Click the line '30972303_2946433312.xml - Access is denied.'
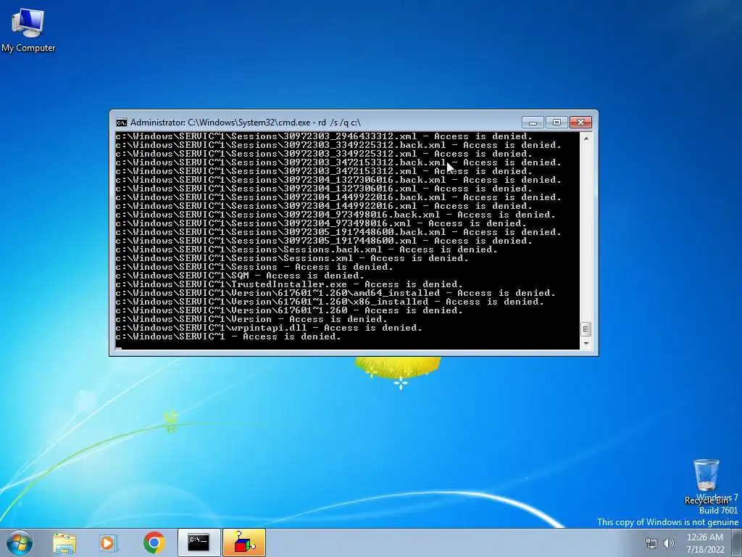Screen dimensions: 742x557 click(324, 136)
